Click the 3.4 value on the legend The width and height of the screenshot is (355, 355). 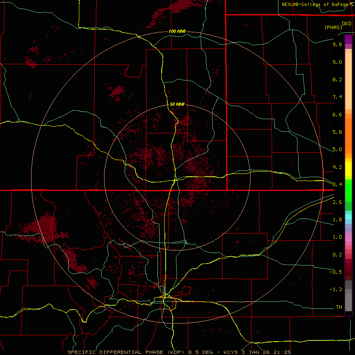(x=337, y=184)
